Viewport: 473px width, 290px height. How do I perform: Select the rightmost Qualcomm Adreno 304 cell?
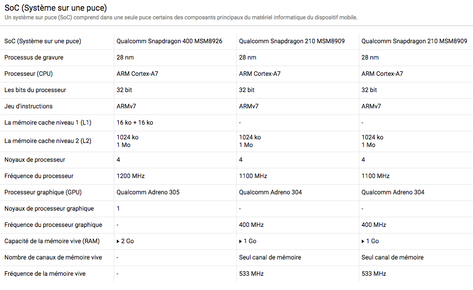pyautogui.click(x=393, y=192)
